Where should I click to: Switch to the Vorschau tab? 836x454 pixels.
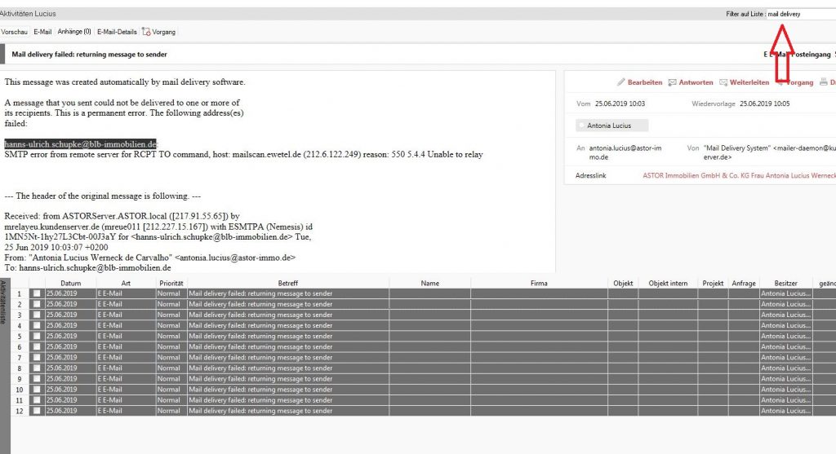pyautogui.click(x=14, y=32)
